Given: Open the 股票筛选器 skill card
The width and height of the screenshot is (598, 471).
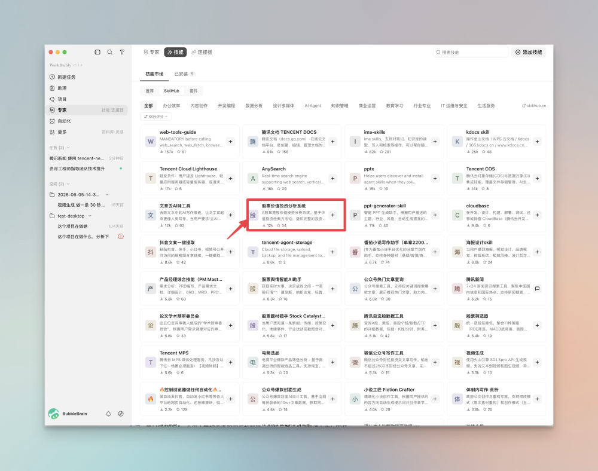Looking at the screenshot, I should [x=496, y=325].
